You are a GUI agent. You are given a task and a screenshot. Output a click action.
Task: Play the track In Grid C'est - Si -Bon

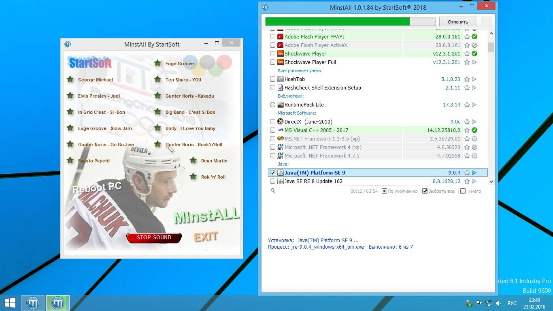click(101, 112)
